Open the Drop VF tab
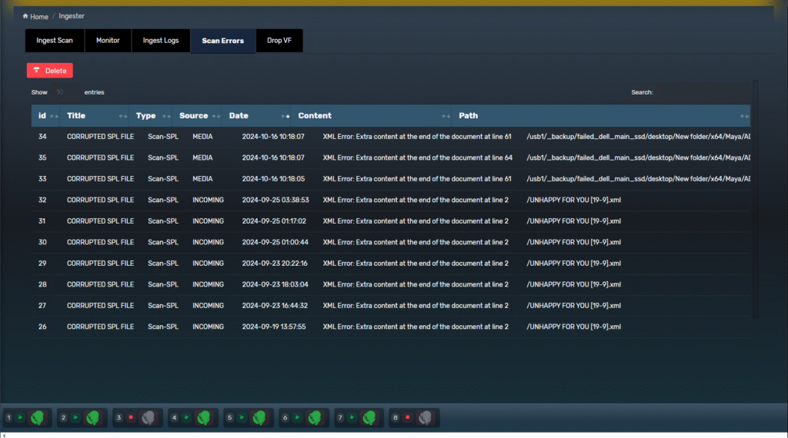This screenshot has width=788, height=438. (279, 41)
